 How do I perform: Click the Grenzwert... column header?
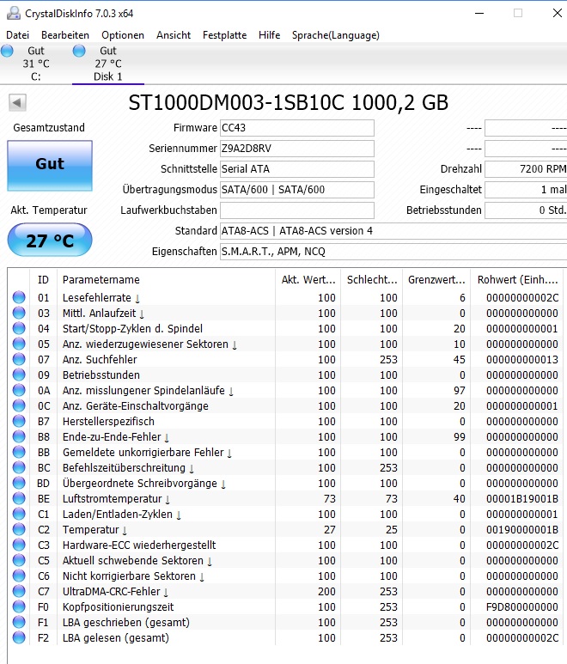(x=436, y=279)
